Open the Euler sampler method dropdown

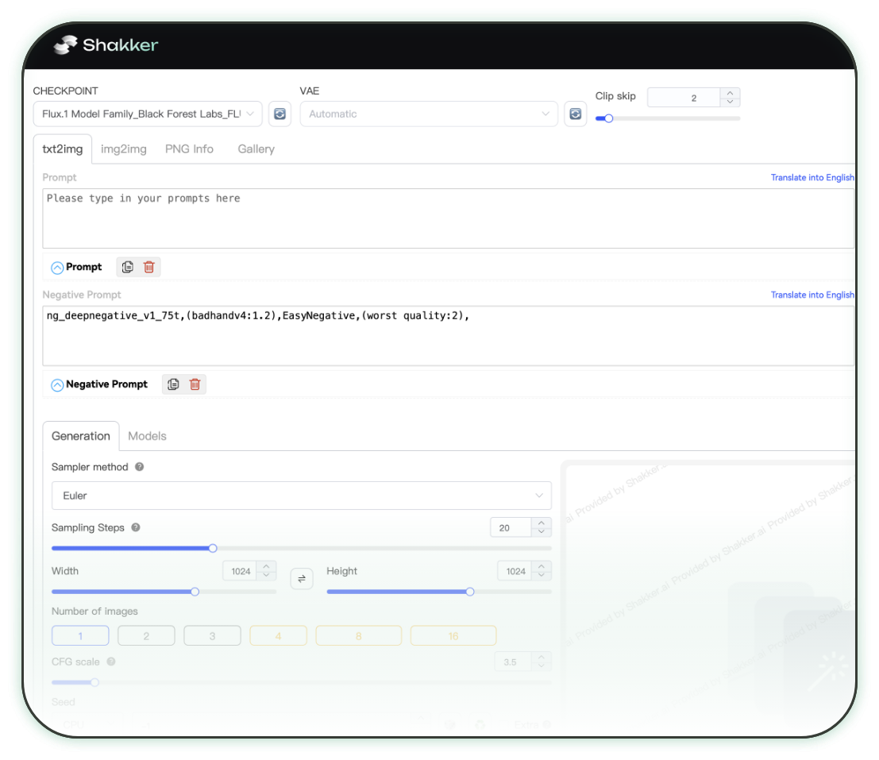click(x=301, y=496)
